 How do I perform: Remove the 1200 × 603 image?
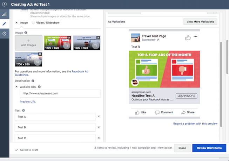pyautogui.click(x=98, y=37)
